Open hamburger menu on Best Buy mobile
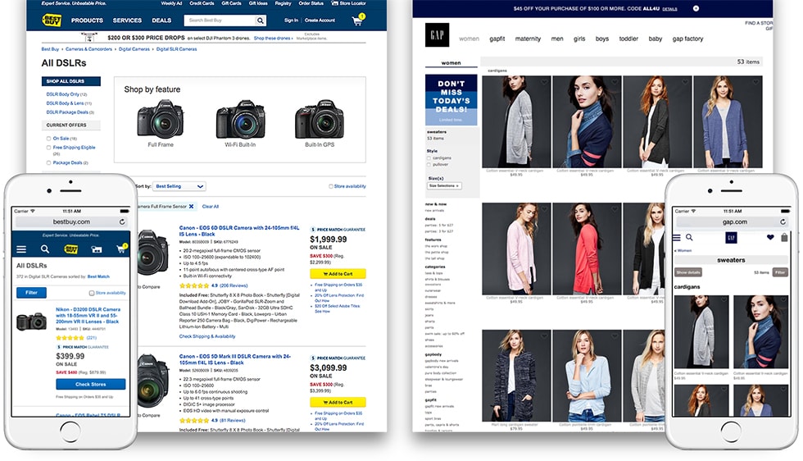 (21, 249)
